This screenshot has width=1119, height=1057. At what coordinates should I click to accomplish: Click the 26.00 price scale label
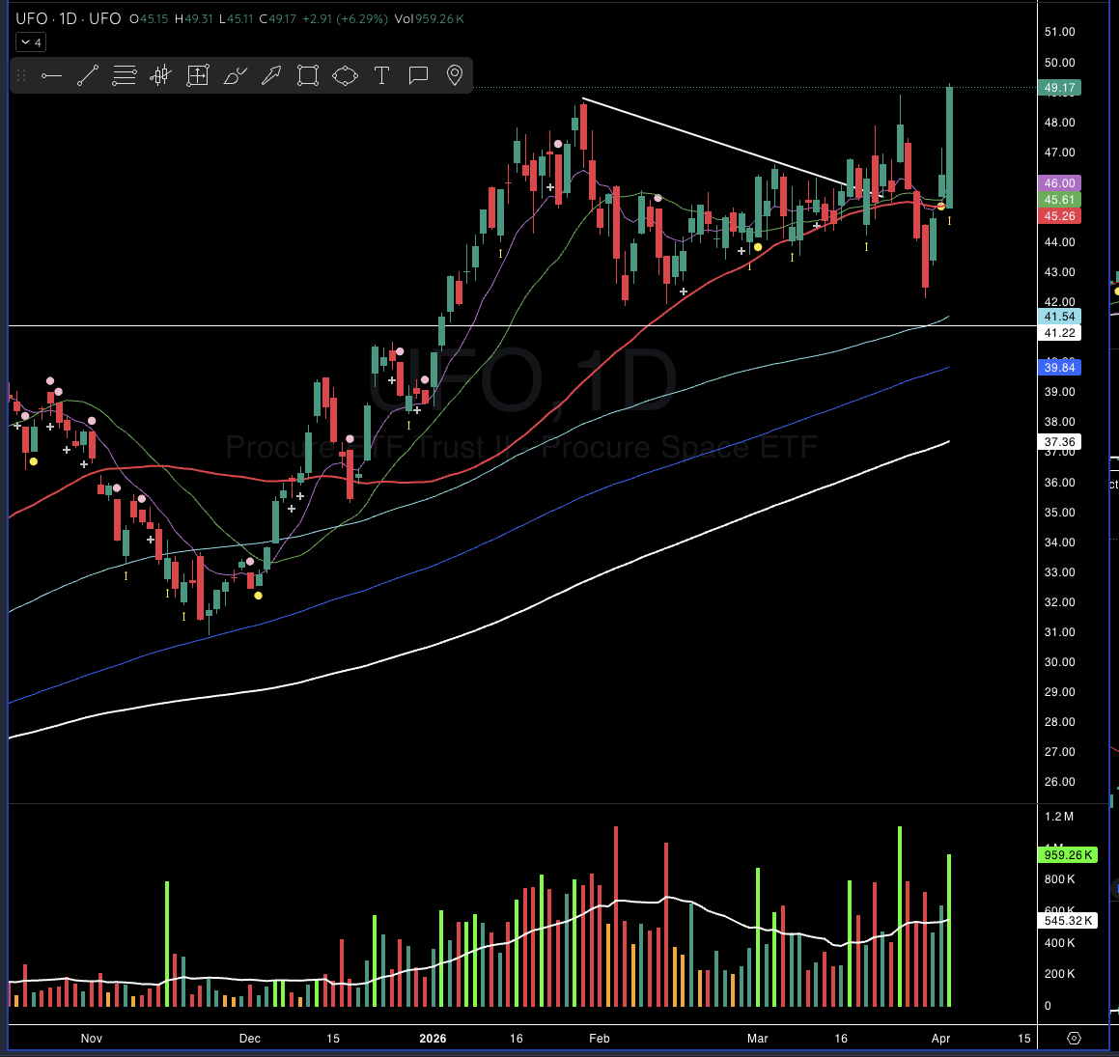(x=1059, y=782)
